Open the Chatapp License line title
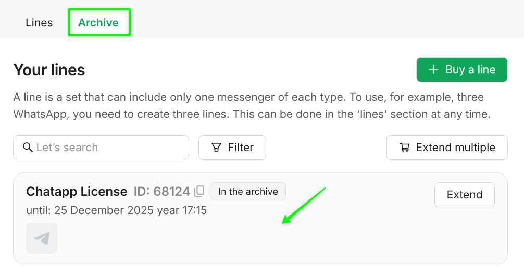524x268 pixels. (77, 192)
